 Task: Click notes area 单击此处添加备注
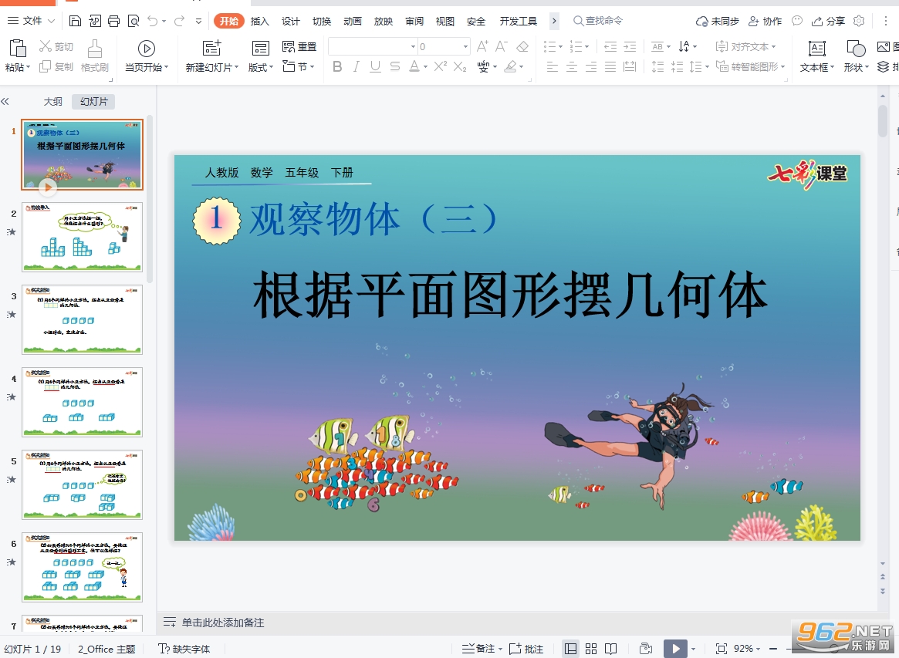click(x=222, y=623)
